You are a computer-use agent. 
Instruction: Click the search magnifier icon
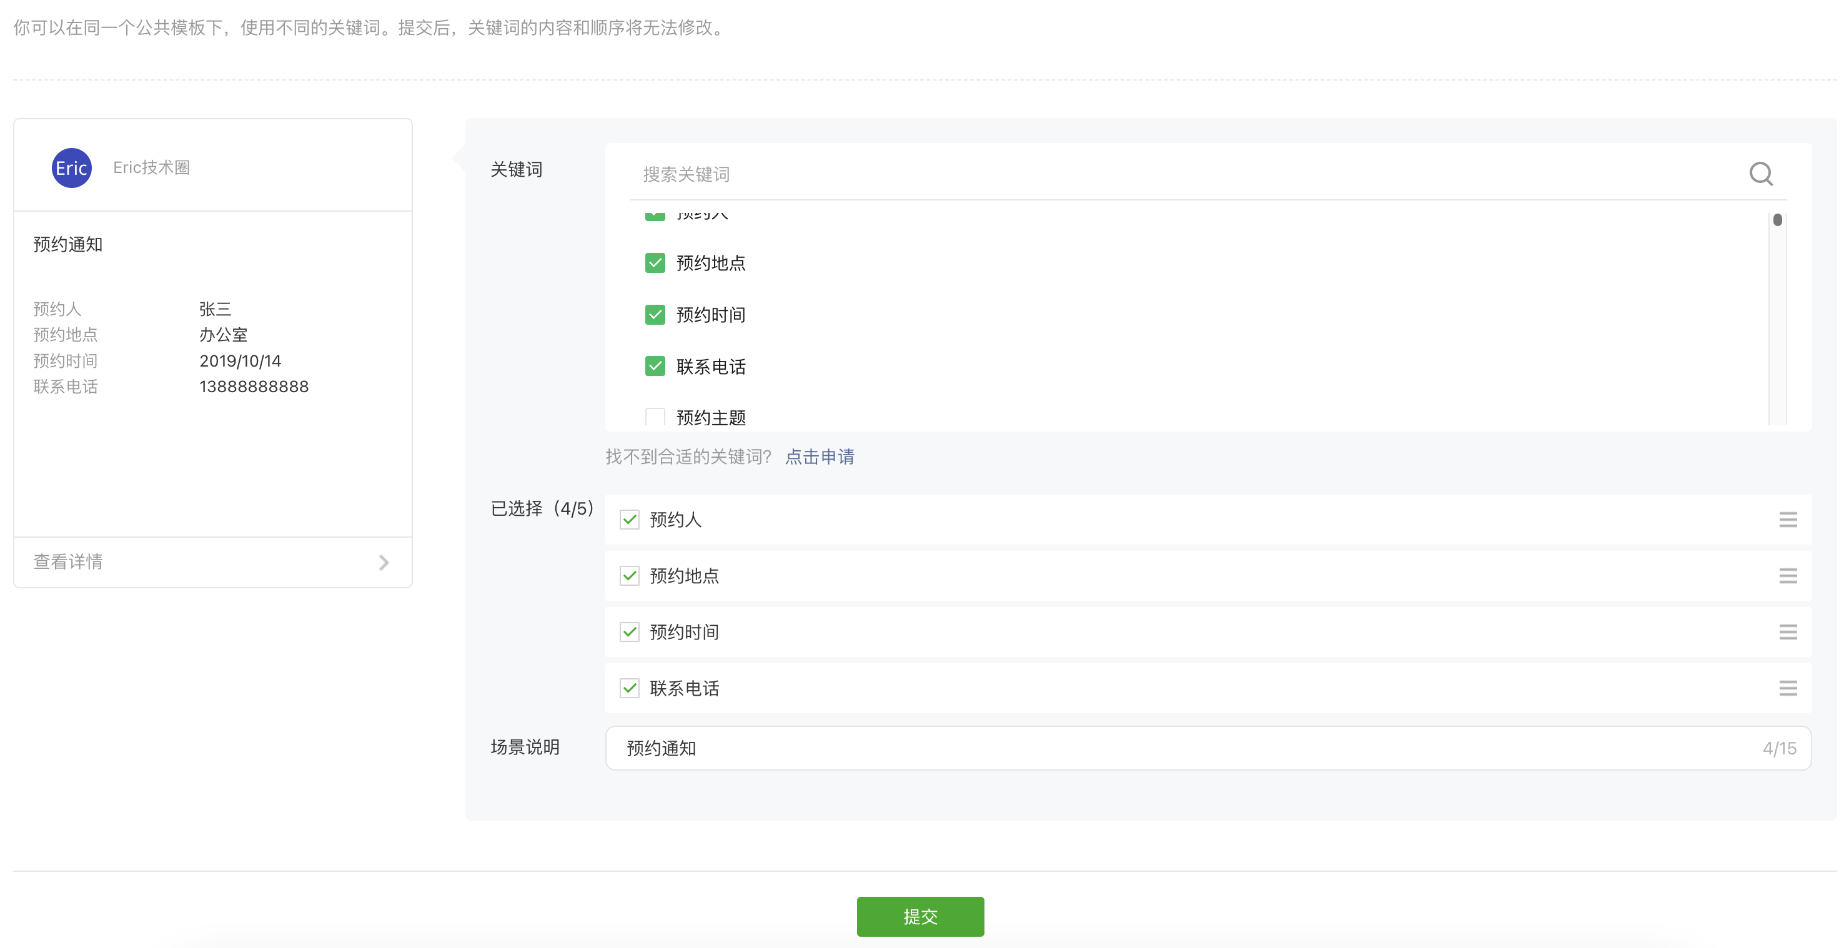click(1760, 174)
